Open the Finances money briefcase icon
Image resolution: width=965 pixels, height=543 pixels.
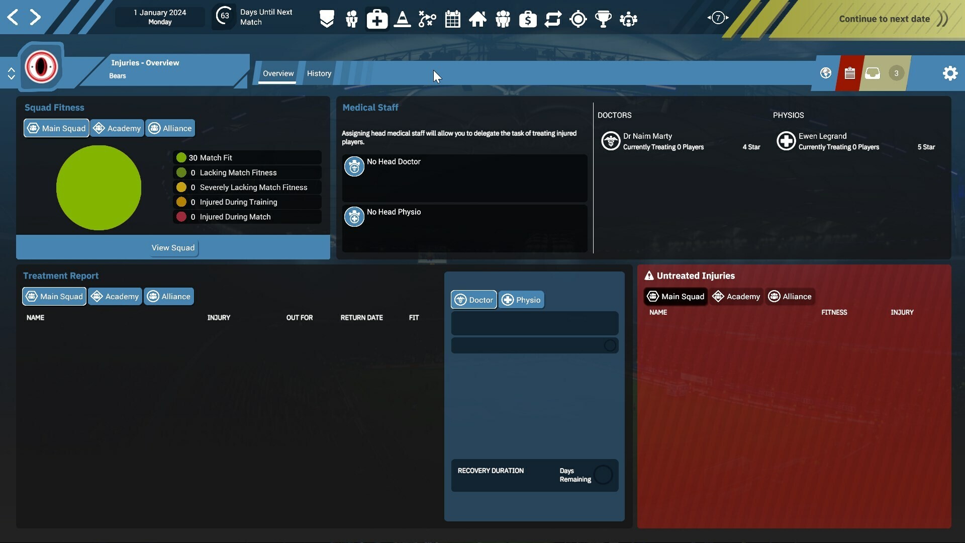coord(528,19)
